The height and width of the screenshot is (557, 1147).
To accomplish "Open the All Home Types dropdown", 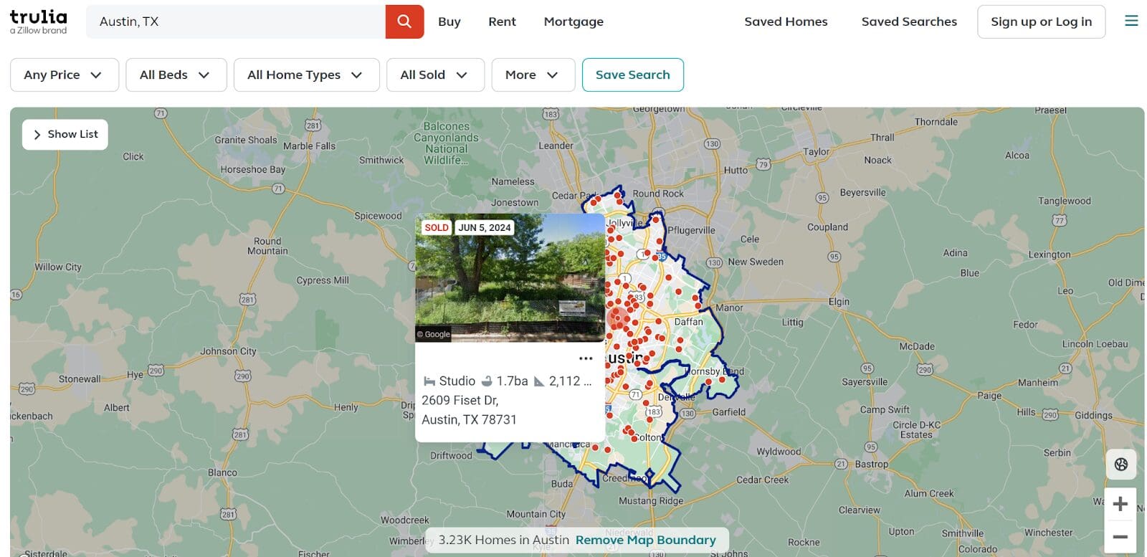I will 306,75.
